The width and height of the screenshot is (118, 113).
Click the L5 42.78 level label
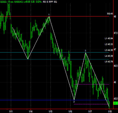pos(109,62)
